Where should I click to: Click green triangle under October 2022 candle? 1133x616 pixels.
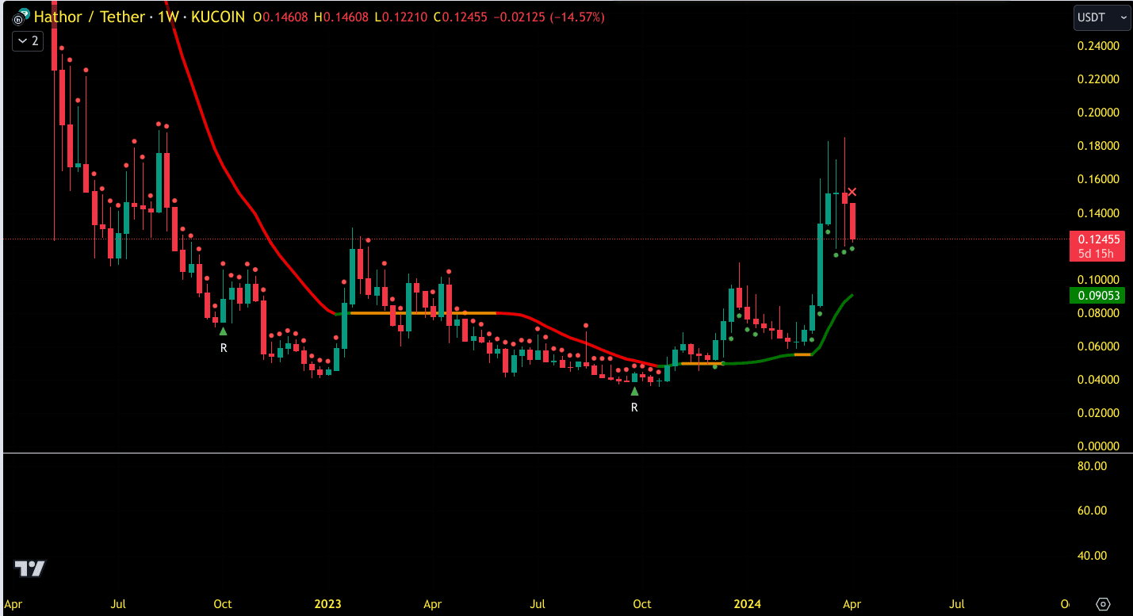223,331
